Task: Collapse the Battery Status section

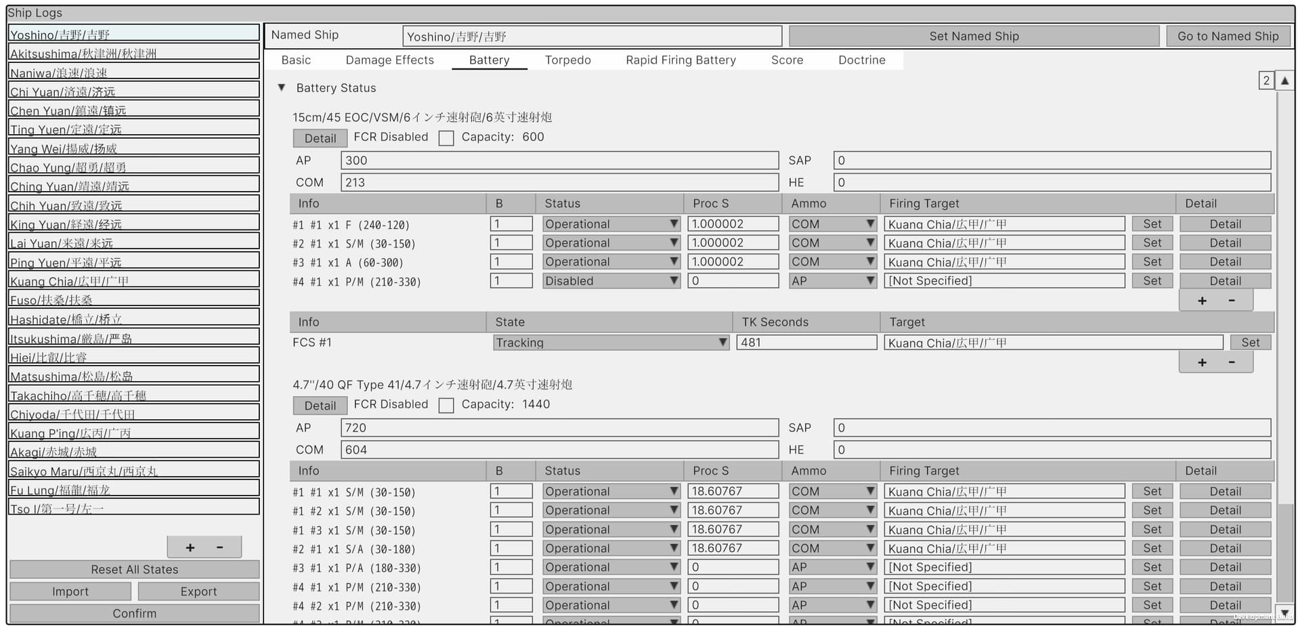Action: click(282, 88)
